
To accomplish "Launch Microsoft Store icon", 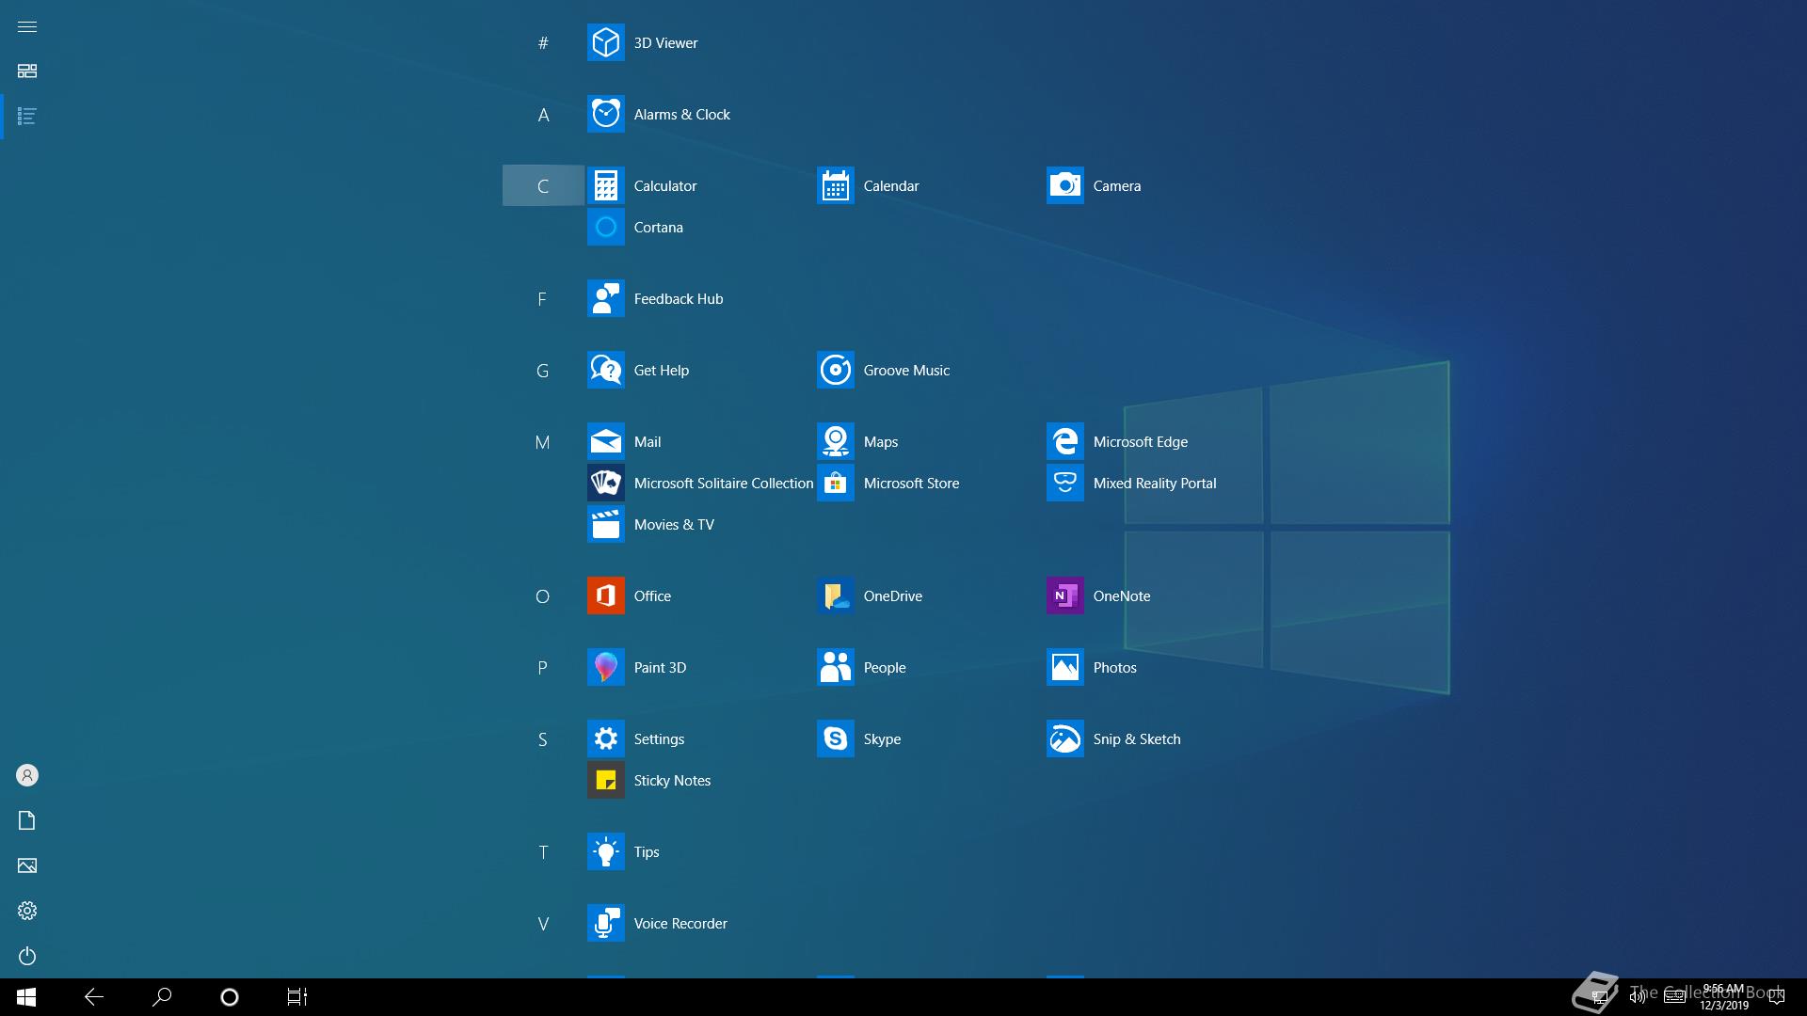I will click(x=835, y=483).
